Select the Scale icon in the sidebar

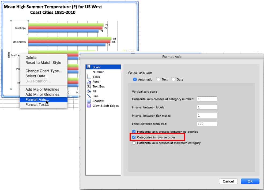pyautogui.click(x=89, y=67)
